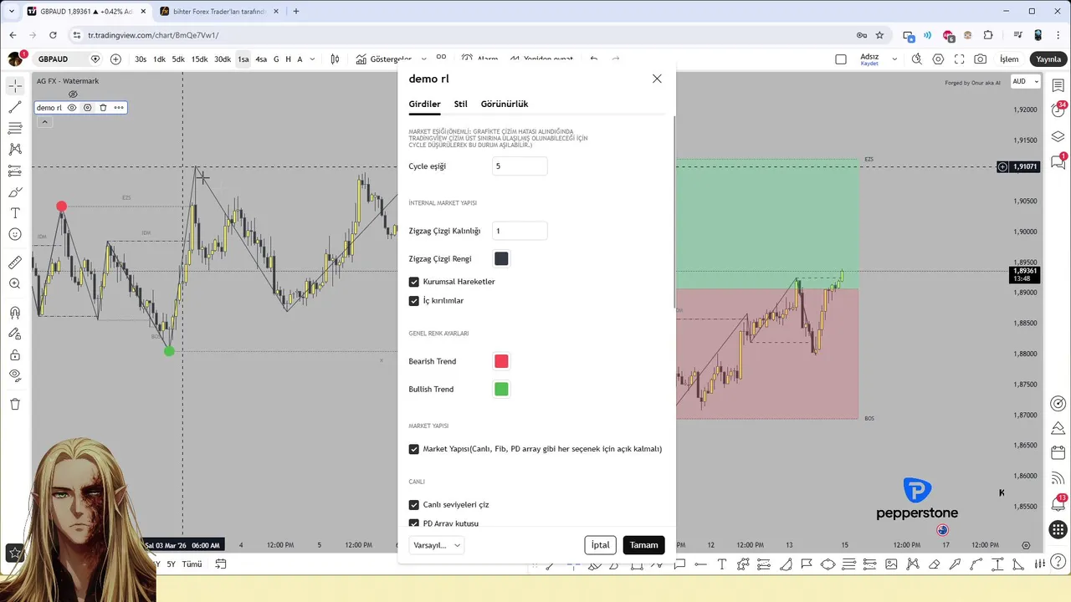Open quick search with lightning magnifier
The width and height of the screenshot is (1071, 602).
pos(917,59)
